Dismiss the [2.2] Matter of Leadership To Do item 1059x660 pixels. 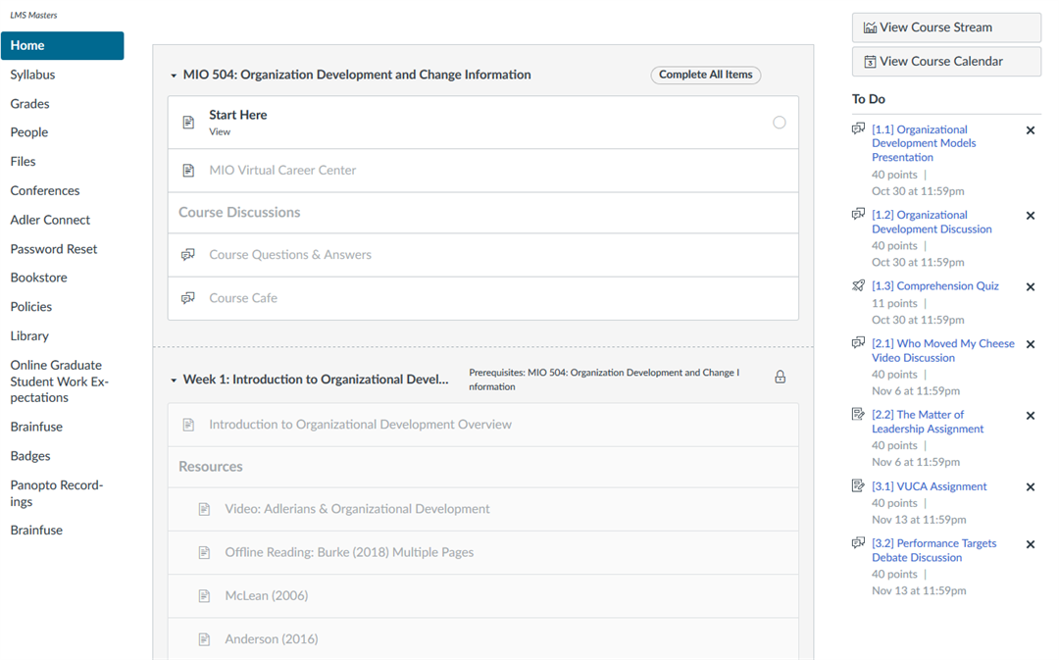click(x=1031, y=415)
